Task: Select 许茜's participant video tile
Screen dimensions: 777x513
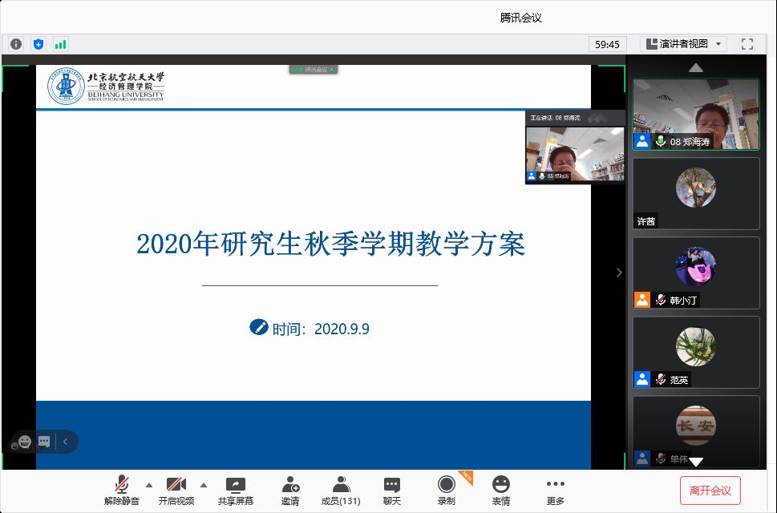Action: [695, 193]
